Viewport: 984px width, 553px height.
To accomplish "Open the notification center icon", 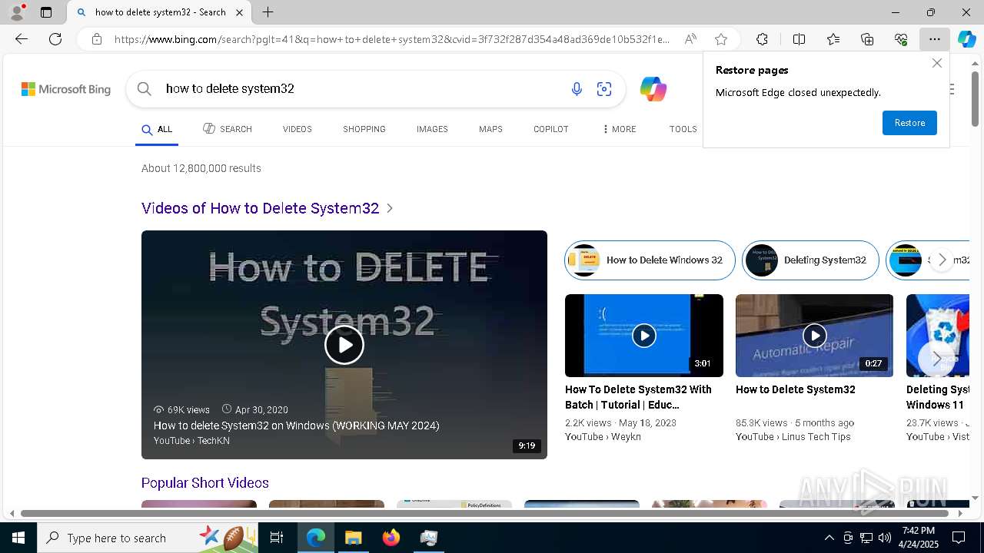I will point(959,538).
